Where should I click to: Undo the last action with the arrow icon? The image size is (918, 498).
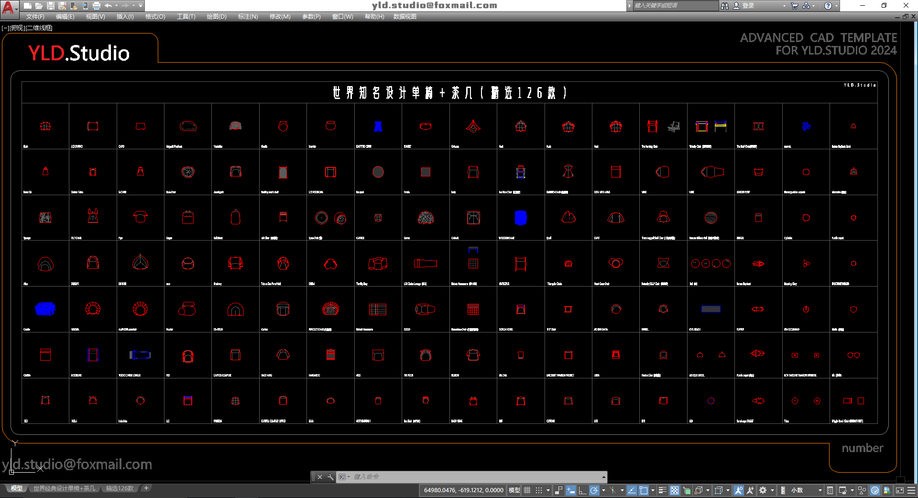coord(108,6)
